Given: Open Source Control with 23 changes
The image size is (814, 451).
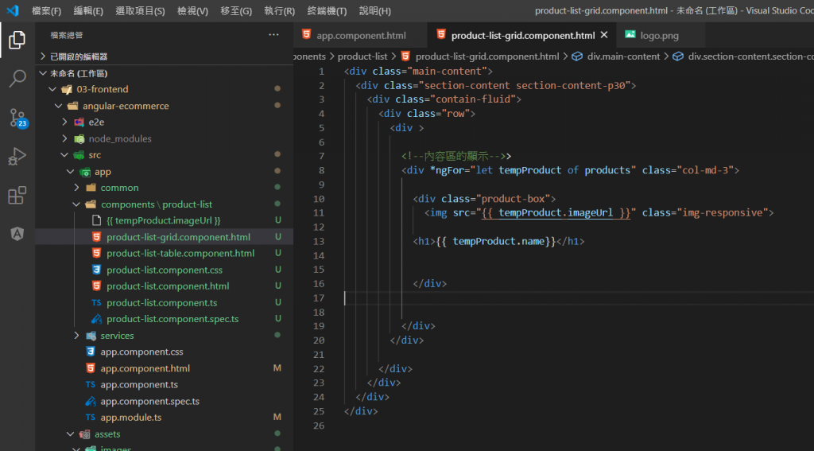Looking at the screenshot, I should 17,118.
